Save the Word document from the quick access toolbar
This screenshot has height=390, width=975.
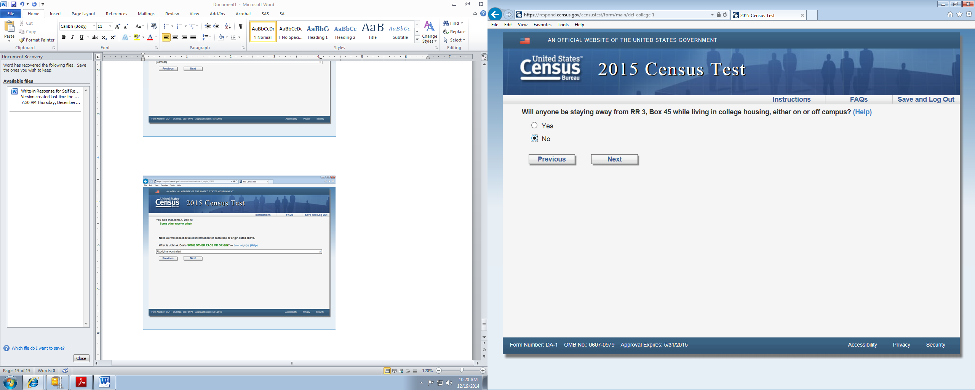tap(14, 4)
